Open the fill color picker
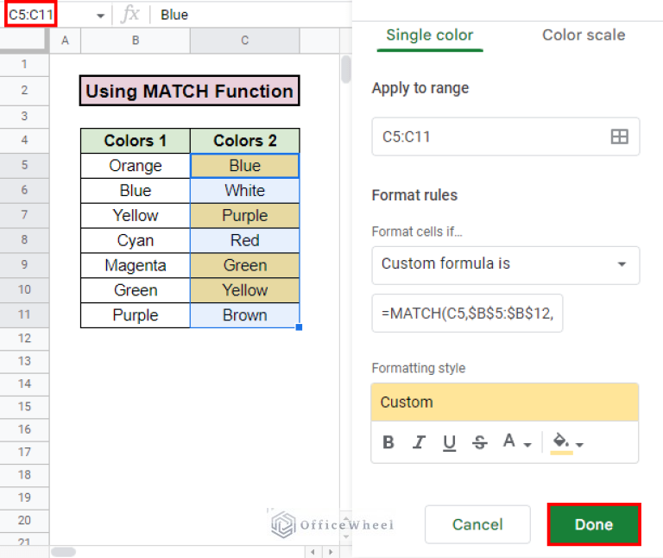 click(x=566, y=443)
